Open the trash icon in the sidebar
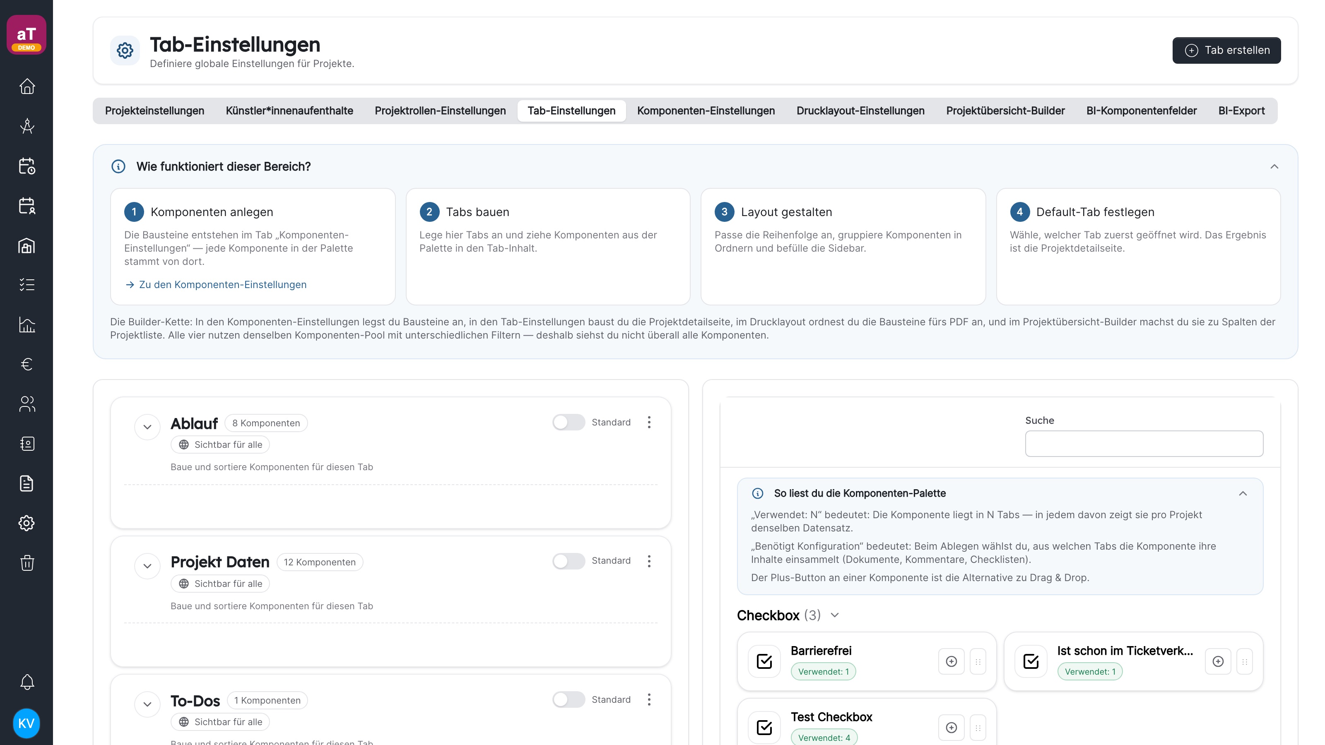The image size is (1325, 745). click(27, 562)
